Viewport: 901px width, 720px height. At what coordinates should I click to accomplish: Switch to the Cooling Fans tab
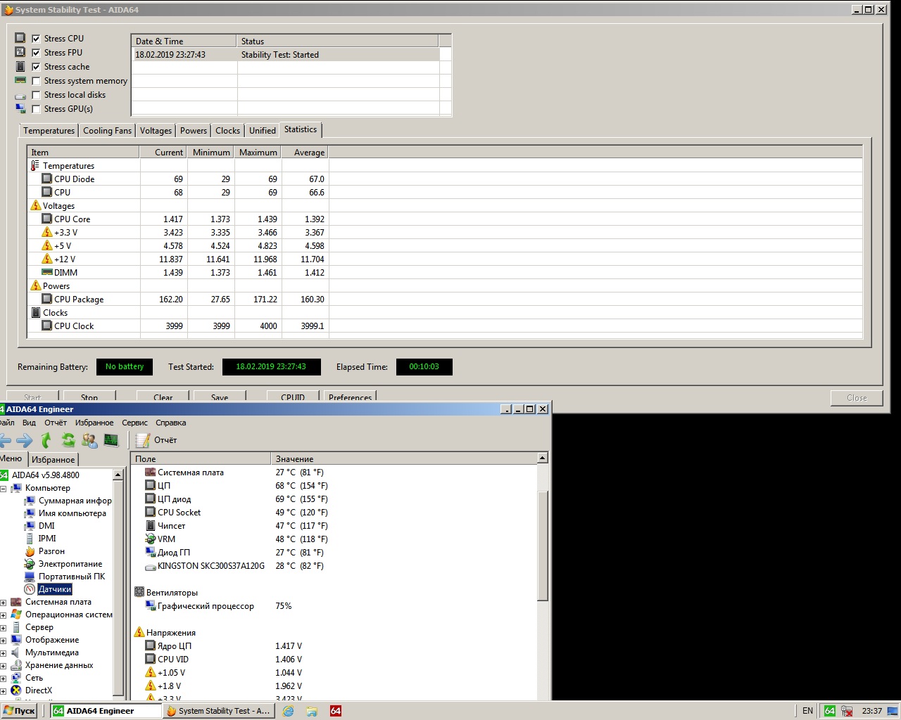click(107, 131)
